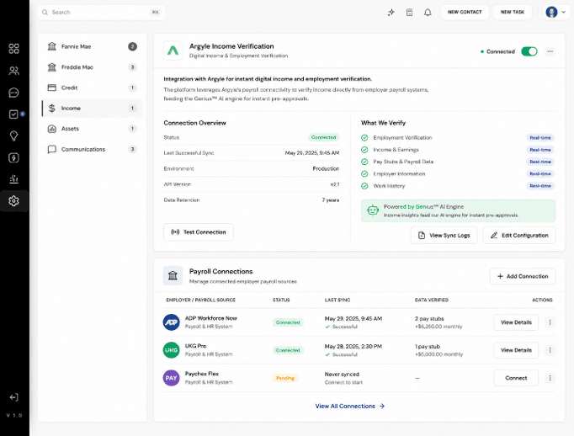
Task: Click the 'Production' environment value
Action: click(326, 168)
